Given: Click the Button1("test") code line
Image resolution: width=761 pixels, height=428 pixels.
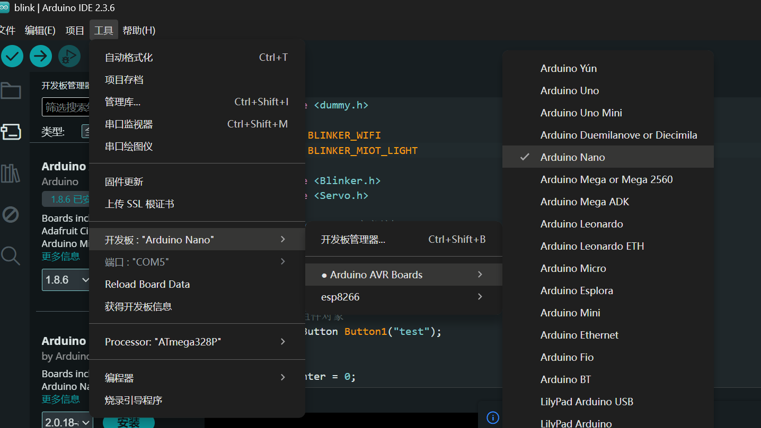Looking at the screenshot, I should tap(372, 332).
